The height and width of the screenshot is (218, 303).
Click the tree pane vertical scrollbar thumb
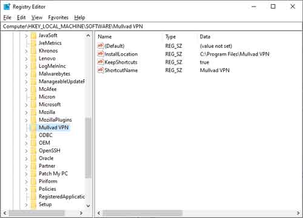pyautogui.click(x=88, y=148)
